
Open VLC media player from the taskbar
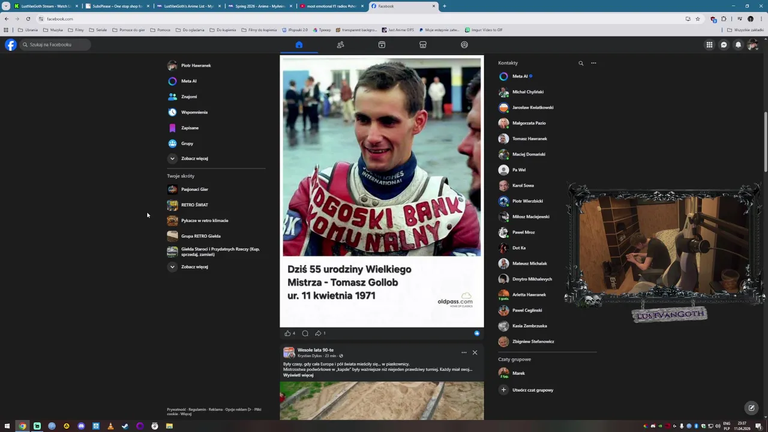pos(110,426)
